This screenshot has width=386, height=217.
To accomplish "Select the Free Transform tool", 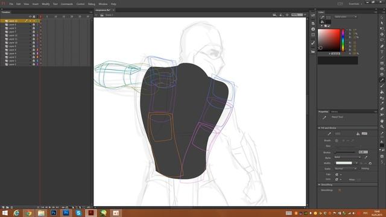I will (382, 28).
